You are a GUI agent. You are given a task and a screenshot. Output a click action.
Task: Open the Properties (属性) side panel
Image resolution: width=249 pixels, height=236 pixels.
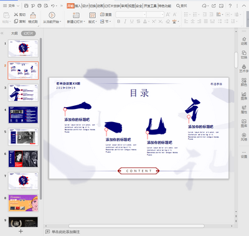point(244,110)
